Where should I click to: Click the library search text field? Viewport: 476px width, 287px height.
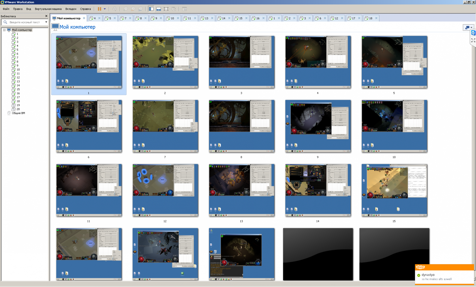pyautogui.click(x=24, y=22)
